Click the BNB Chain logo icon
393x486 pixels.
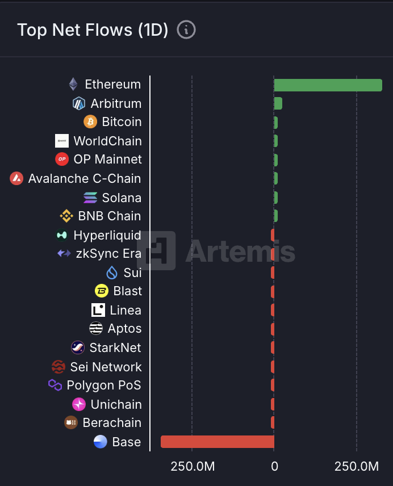point(66,216)
